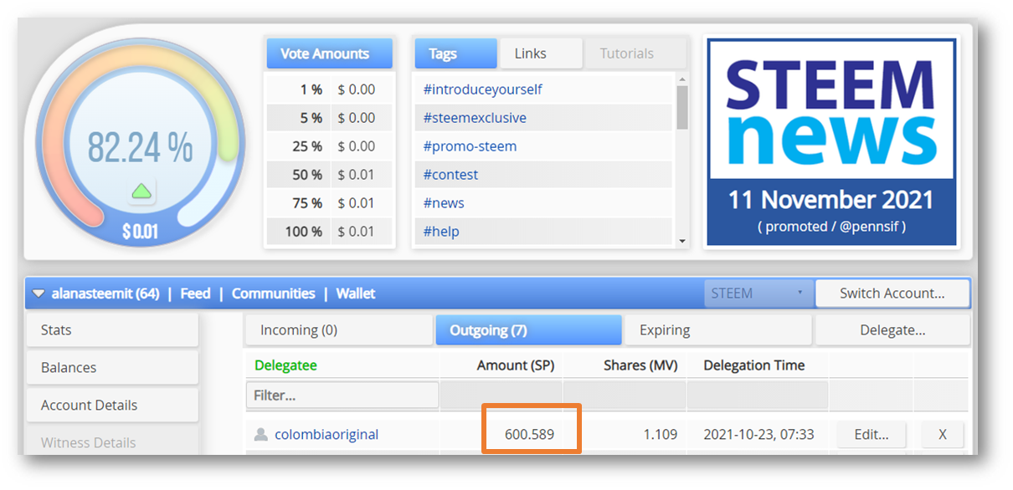Viewport: 1013px width, 490px height.
Task: Click the green up-arrow under voting power
Action: coord(141,191)
